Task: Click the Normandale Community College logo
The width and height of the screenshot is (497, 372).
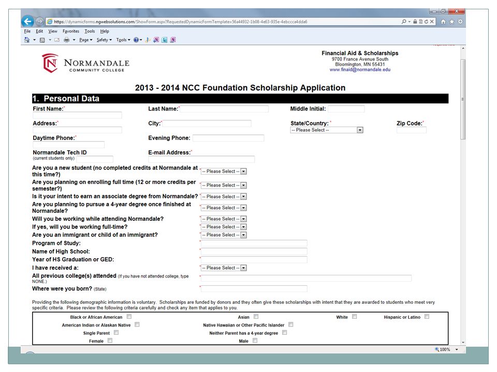Action: pos(85,63)
